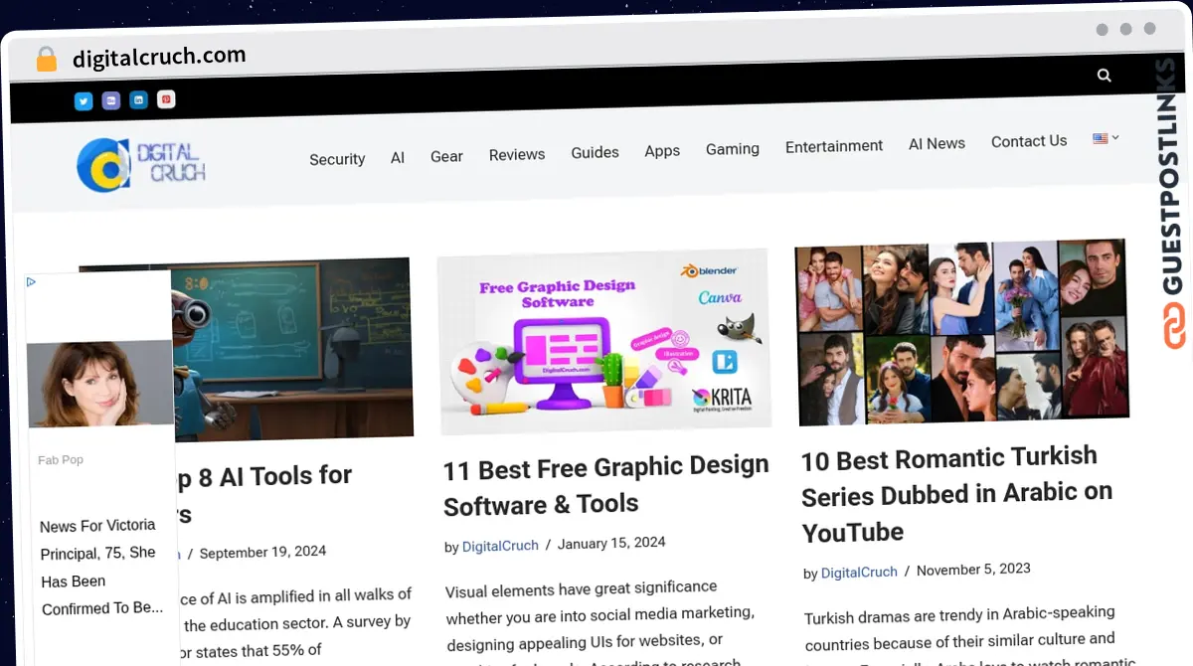Click the AdChoices icon on the ad

coord(32,282)
